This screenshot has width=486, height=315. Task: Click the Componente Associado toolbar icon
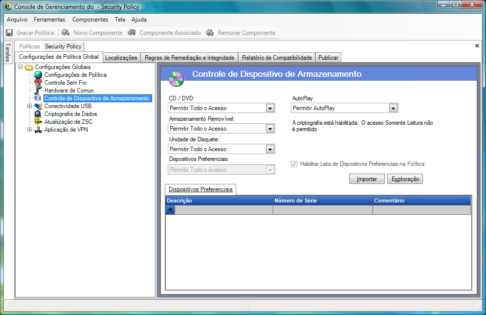[132, 32]
